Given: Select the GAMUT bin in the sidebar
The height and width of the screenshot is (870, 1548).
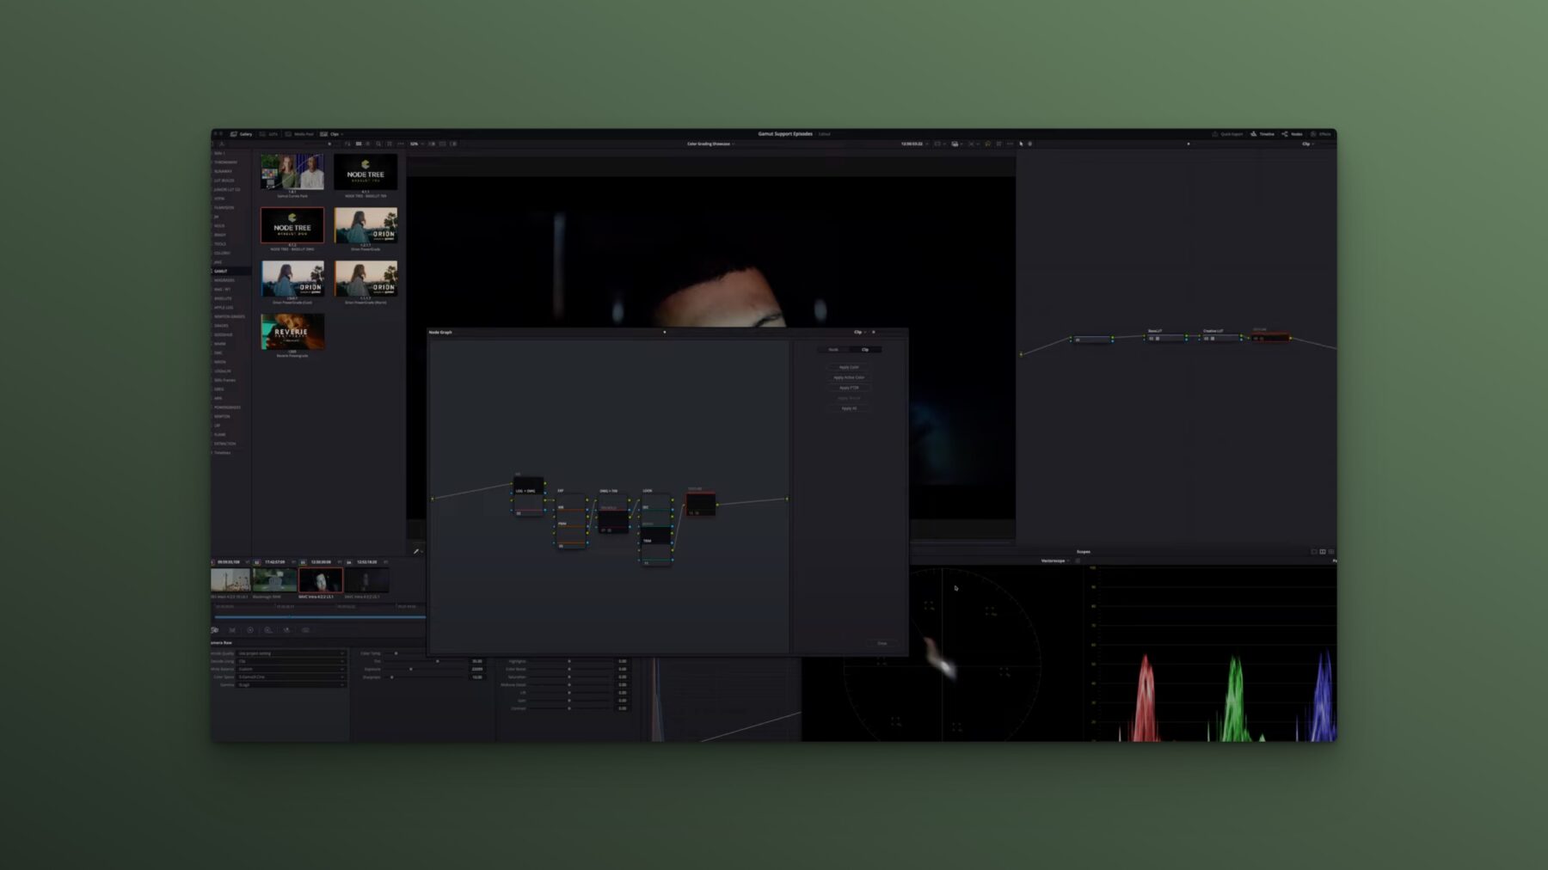Looking at the screenshot, I should (222, 270).
